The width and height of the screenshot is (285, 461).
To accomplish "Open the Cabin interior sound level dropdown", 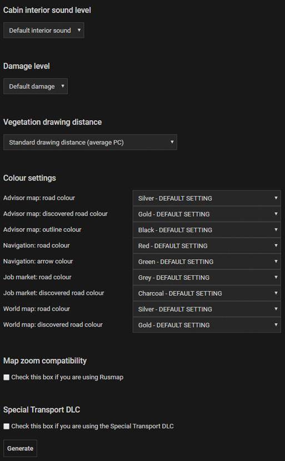I will 43,30.
